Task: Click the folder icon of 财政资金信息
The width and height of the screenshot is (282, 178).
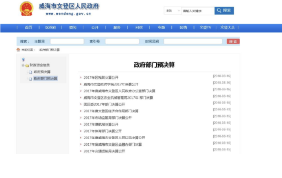Action: (x=27, y=65)
